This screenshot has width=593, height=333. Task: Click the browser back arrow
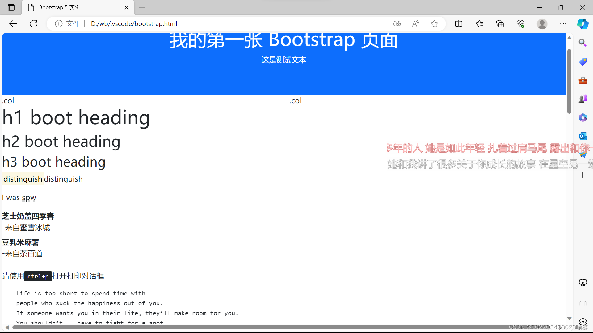(13, 24)
